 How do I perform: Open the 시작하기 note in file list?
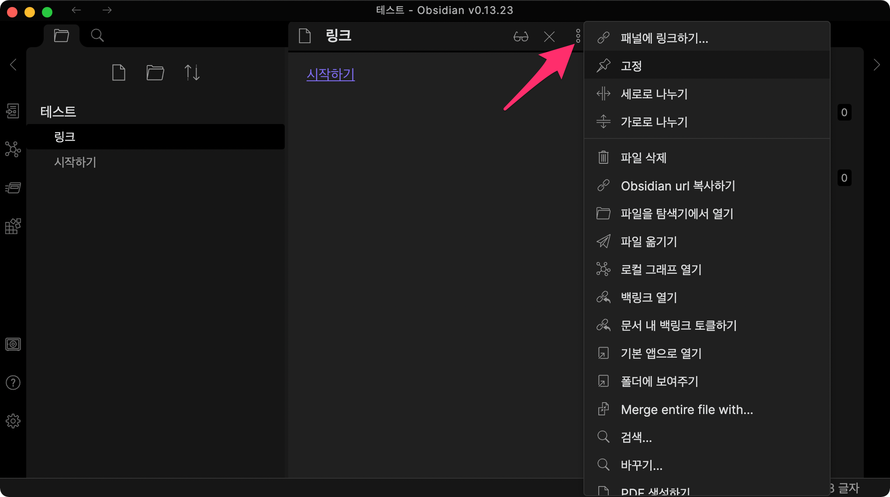pyautogui.click(x=75, y=162)
